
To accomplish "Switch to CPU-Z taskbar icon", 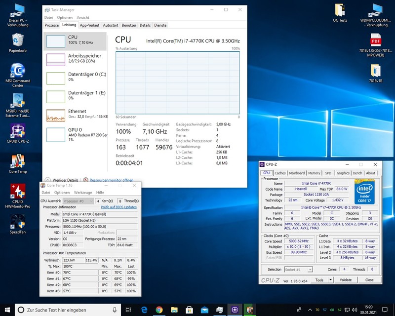I will coord(235,310).
